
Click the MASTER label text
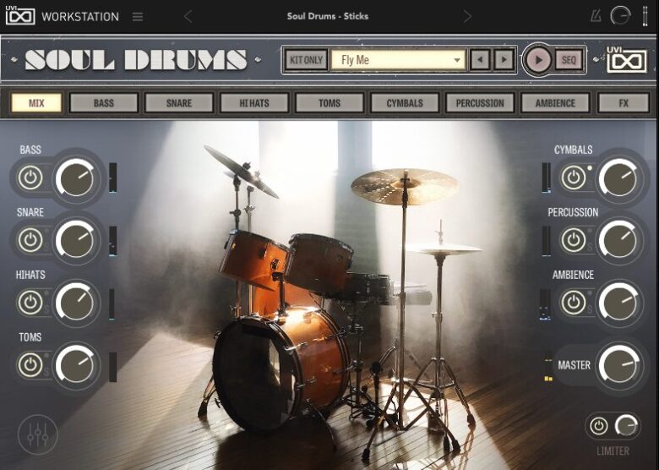(x=574, y=365)
